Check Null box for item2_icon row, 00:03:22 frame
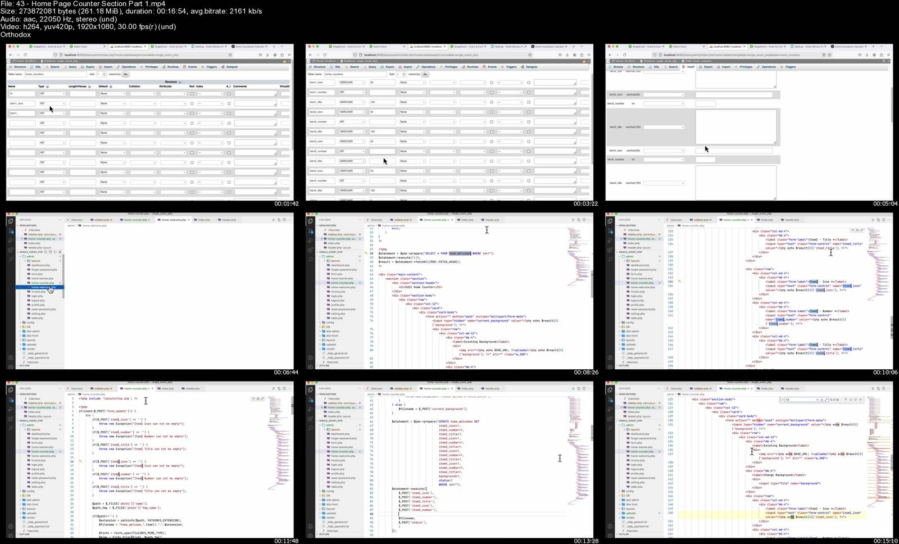The image size is (899, 544). pos(491,112)
